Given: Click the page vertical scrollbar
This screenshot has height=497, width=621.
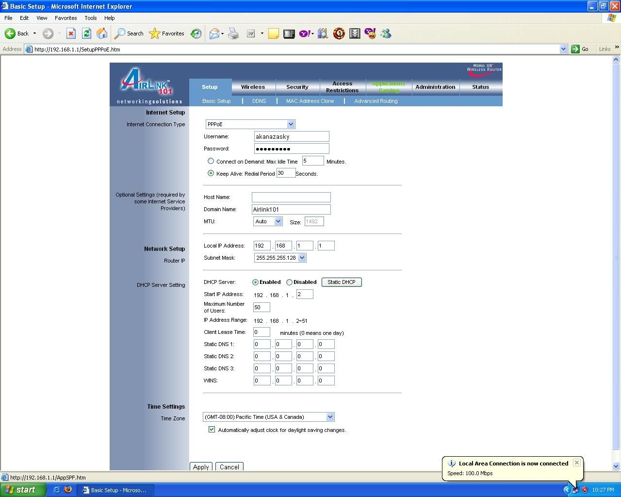Looking at the screenshot, I should tap(616, 256).
